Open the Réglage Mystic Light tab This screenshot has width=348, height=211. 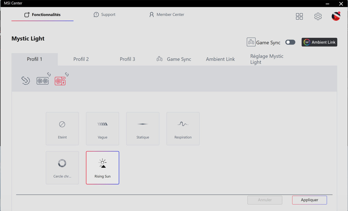267,59
